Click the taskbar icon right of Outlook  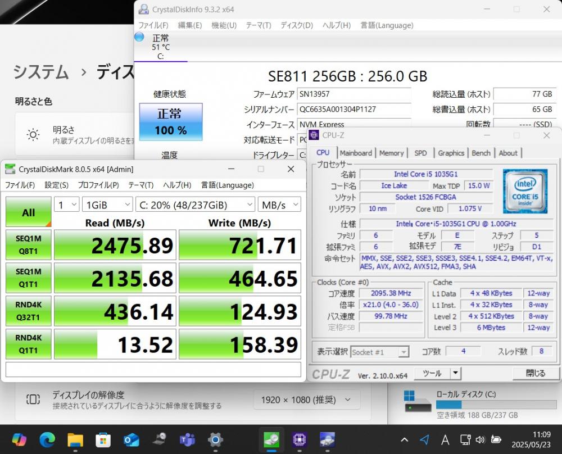[x=160, y=439]
